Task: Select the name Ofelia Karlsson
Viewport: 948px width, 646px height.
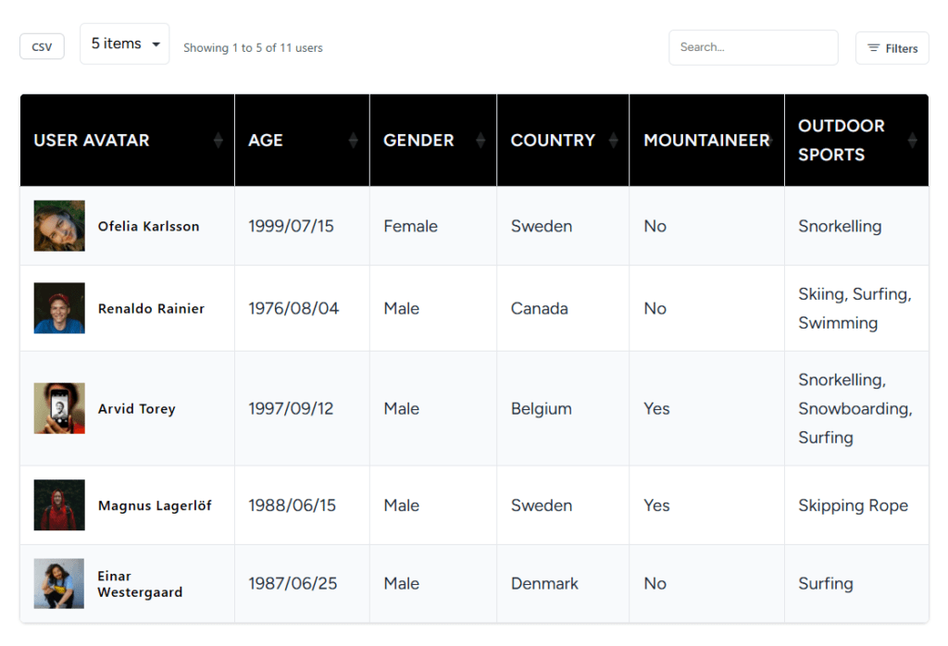Action: (x=148, y=226)
